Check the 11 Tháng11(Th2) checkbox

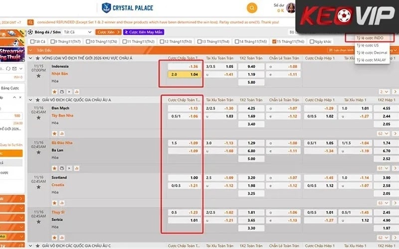pos(124,41)
